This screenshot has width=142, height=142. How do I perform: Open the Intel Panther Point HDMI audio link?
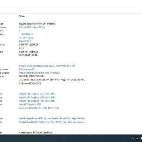point(52,119)
